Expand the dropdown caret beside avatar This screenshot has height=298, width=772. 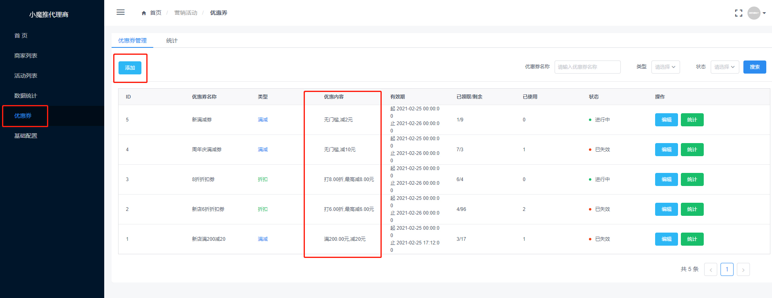pyautogui.click(x=764, y=13)
